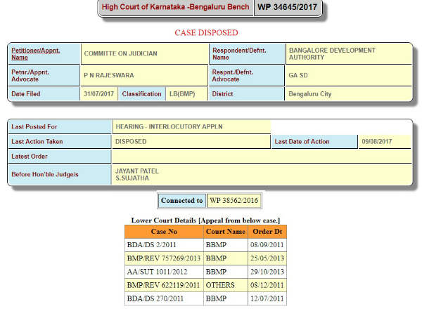Click the CASE DISPOSED status text
422x316 pixels.
click(x=206, y=33)
